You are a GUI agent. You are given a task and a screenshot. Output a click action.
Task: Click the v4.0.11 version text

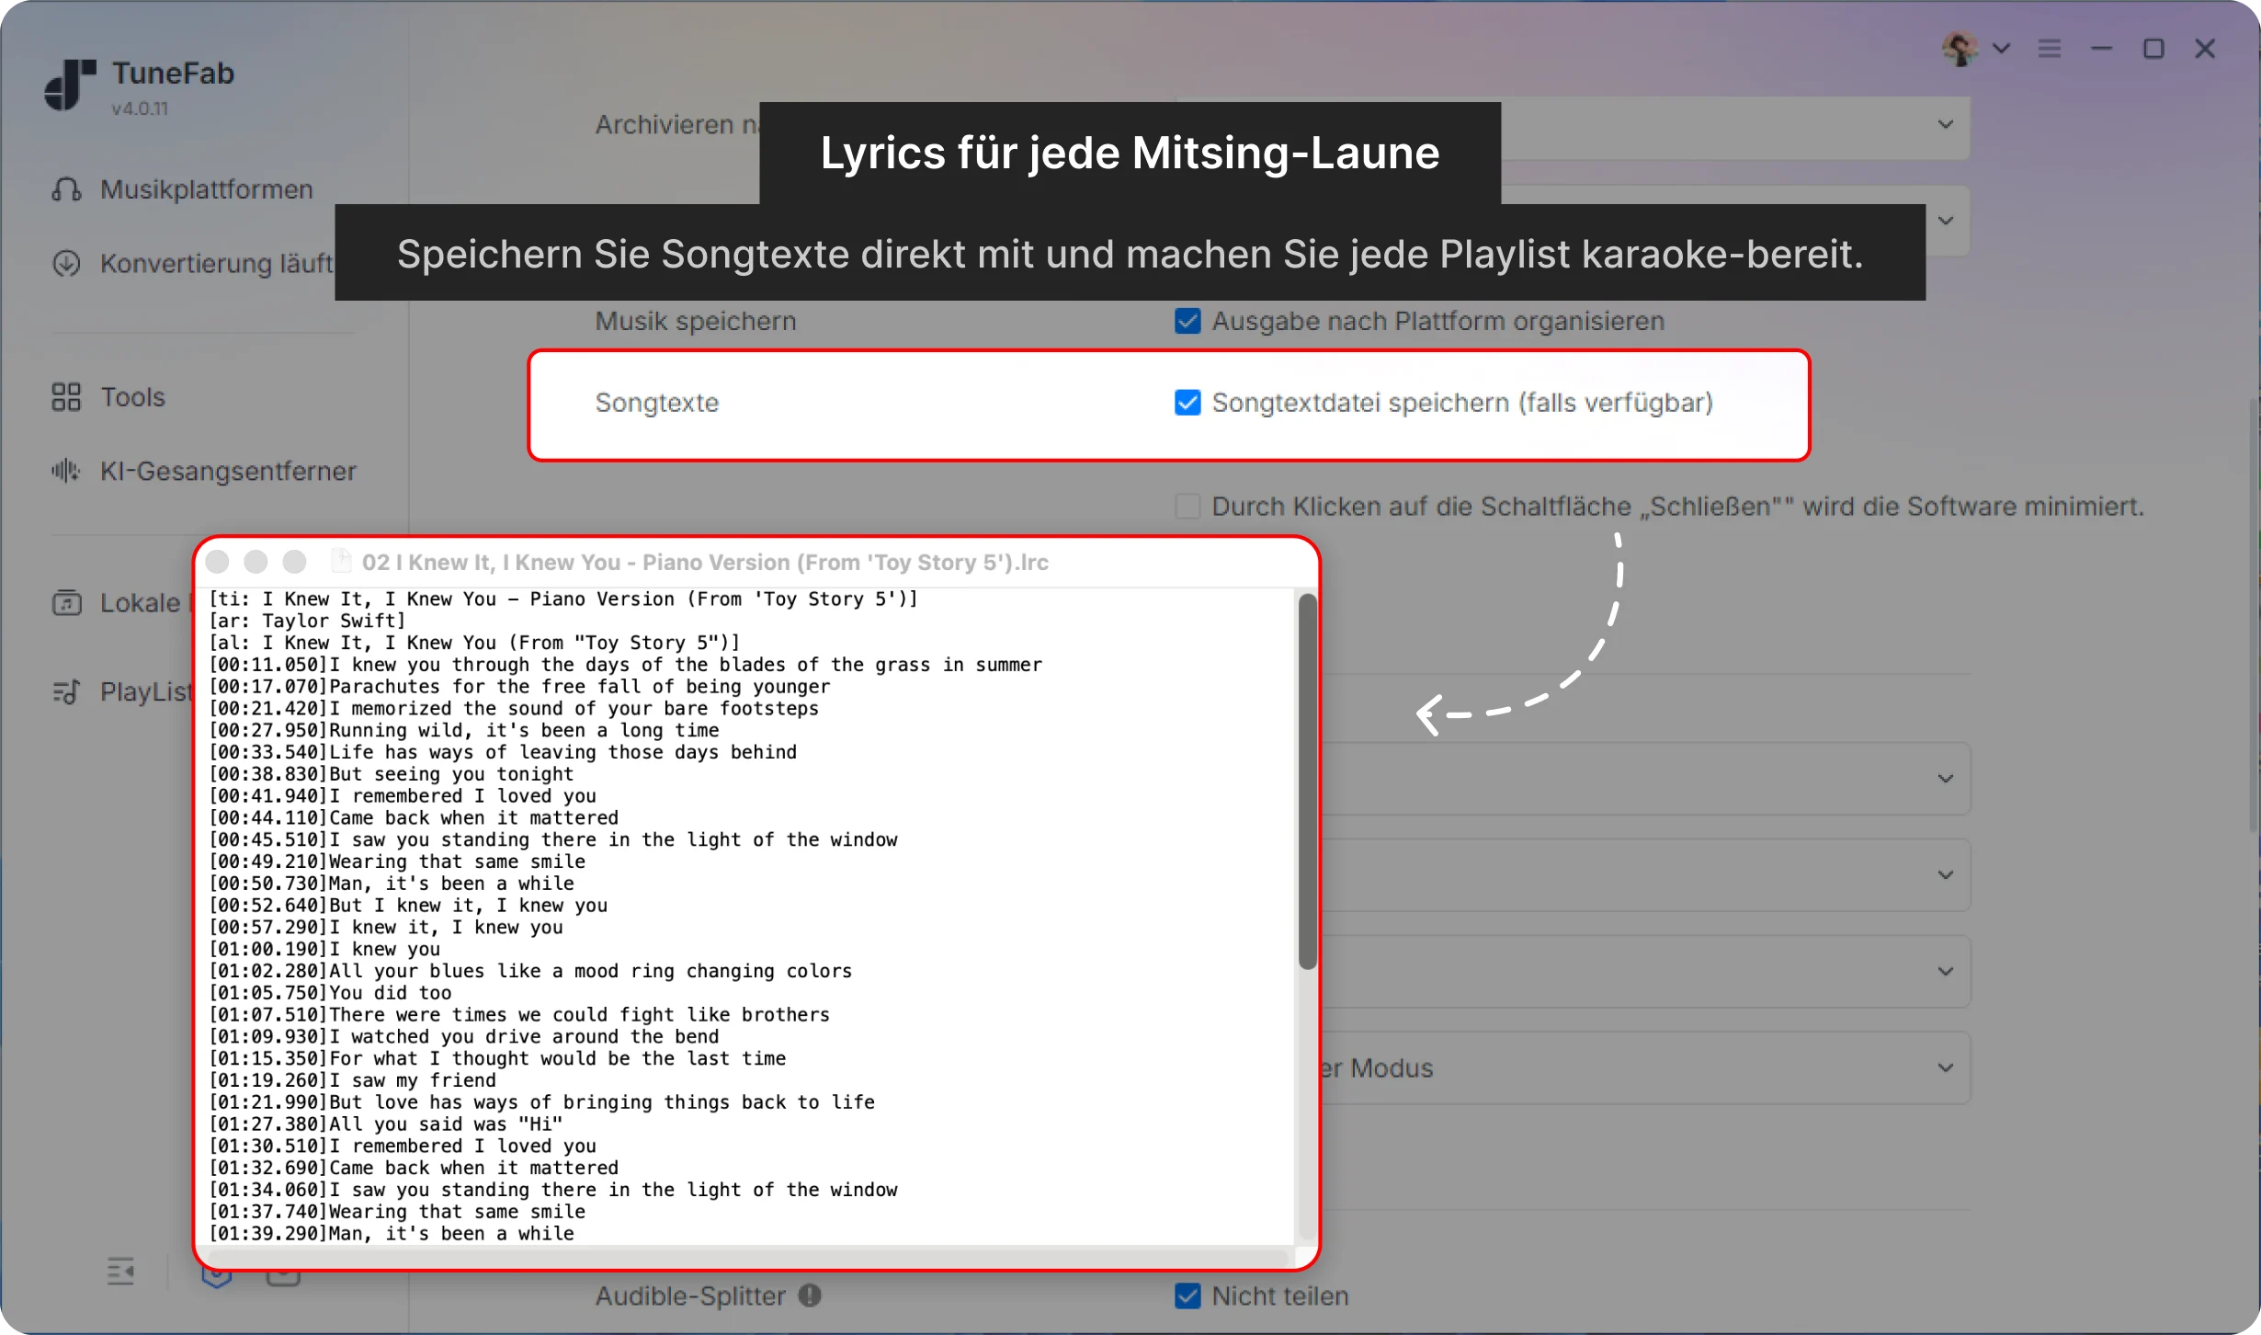point(140,108)
